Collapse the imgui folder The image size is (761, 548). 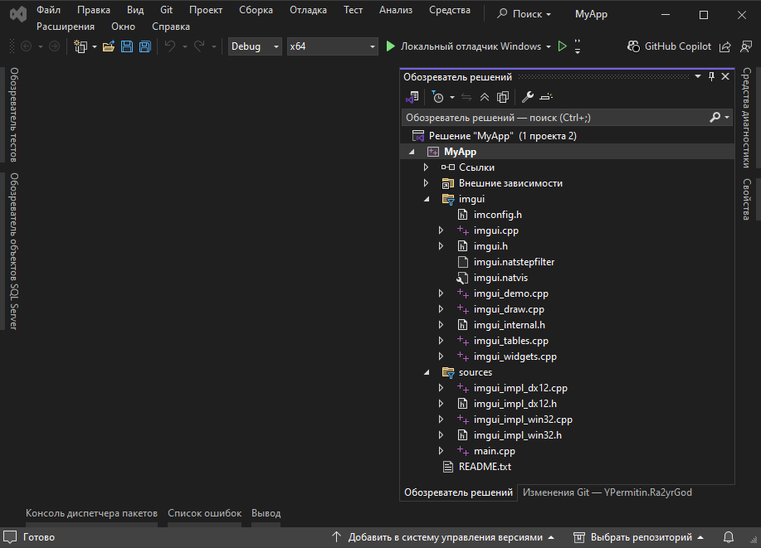tap(427, 199)
